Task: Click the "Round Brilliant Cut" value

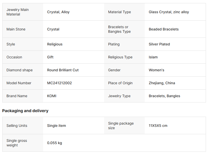Action: pos(63,70)
